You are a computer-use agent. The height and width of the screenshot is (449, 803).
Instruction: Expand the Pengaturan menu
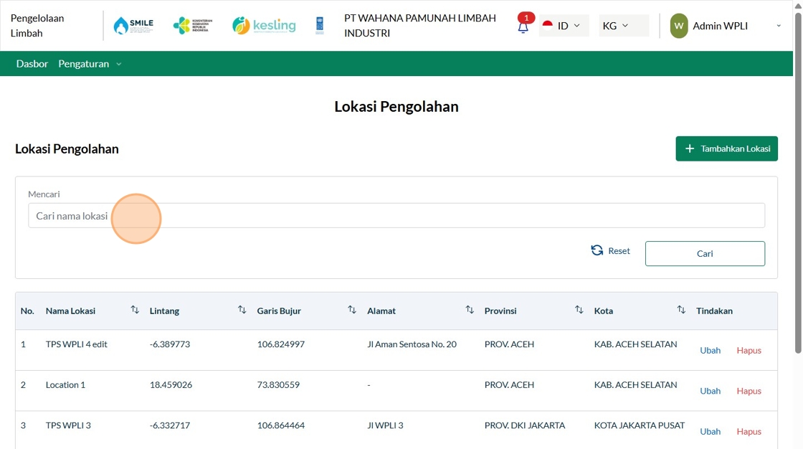tap(90, 64)
